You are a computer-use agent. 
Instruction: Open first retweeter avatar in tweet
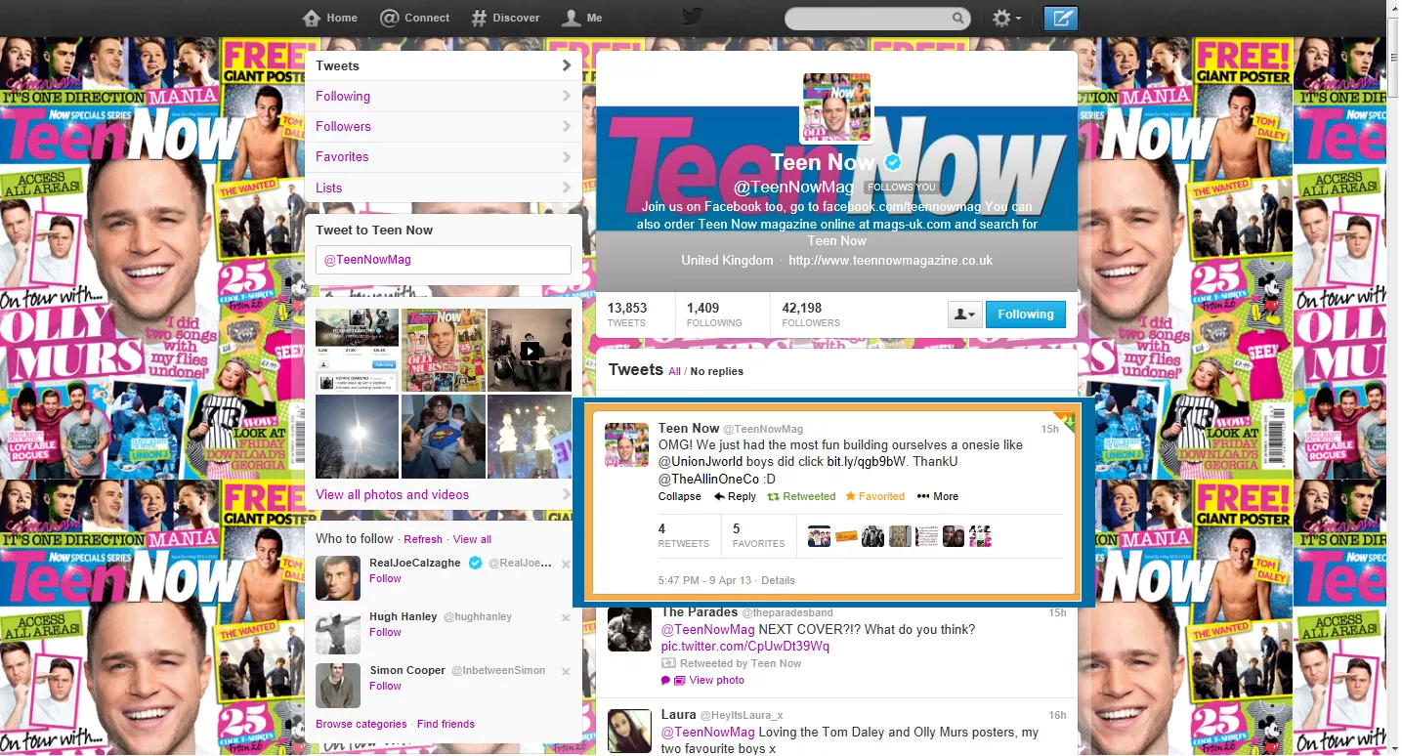[x=819, y=535]
